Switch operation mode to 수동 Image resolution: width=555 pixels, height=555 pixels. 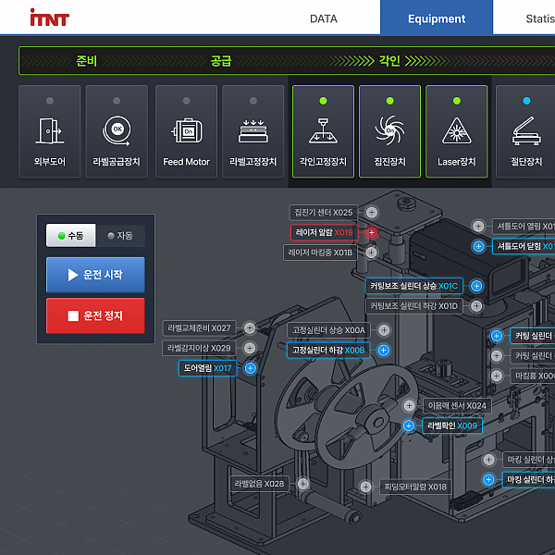click(71, 236)
